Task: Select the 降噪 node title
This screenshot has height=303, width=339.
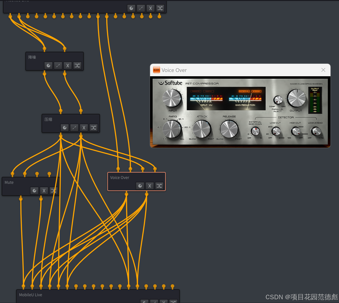Action: tap(32, 57)
